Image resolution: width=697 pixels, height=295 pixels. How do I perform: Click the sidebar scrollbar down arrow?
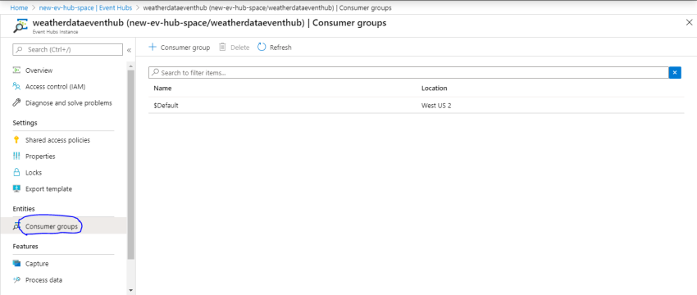[x=130, y=290]
